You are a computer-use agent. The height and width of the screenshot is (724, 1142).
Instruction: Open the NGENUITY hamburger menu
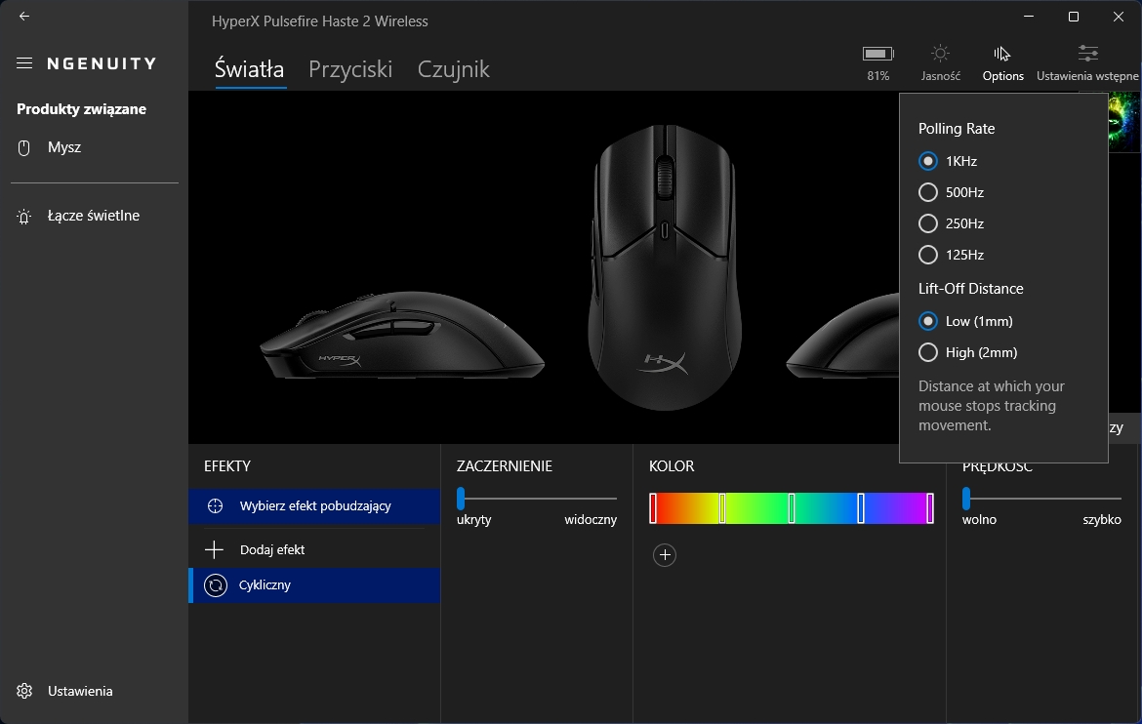coord(24,63)
